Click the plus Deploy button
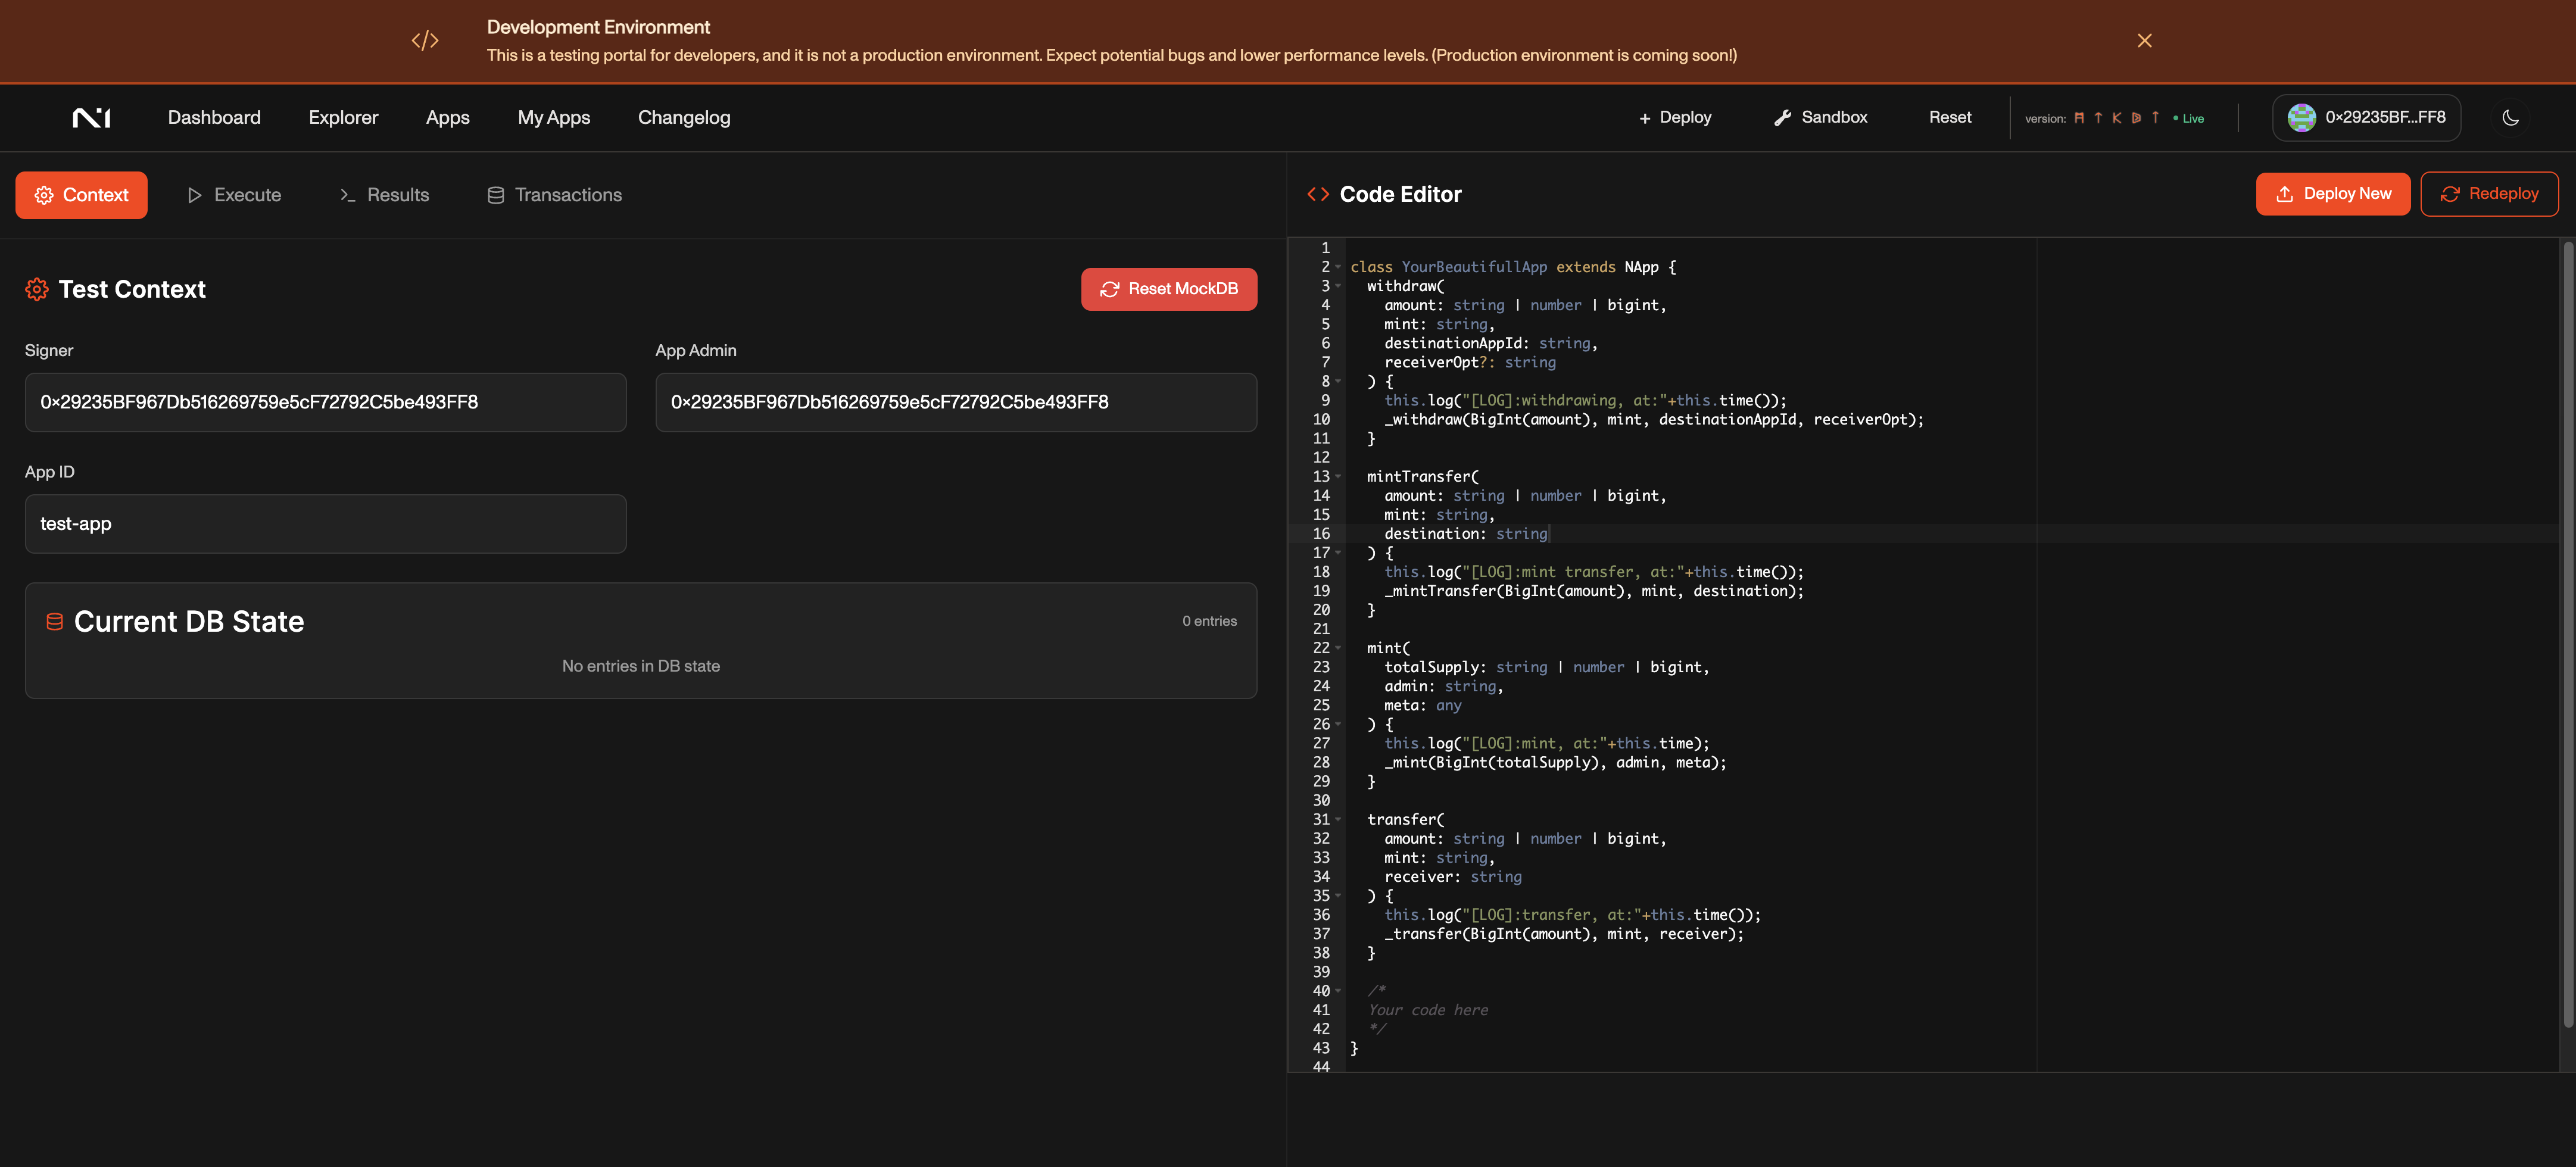2576x1167 pixels. (x=1675, y=118)
